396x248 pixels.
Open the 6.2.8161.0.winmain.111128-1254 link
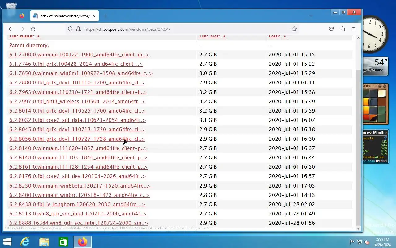(x=78, y=167)
